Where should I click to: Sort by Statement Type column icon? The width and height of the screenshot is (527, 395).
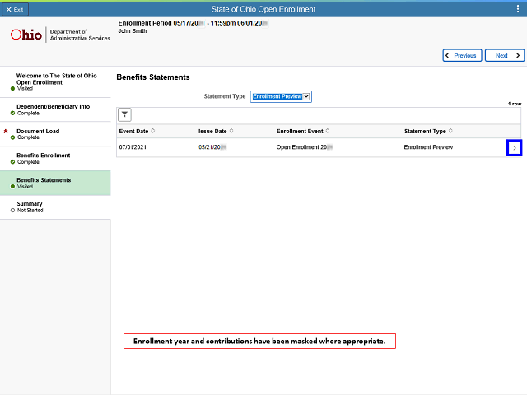click(x=450, y=131)
